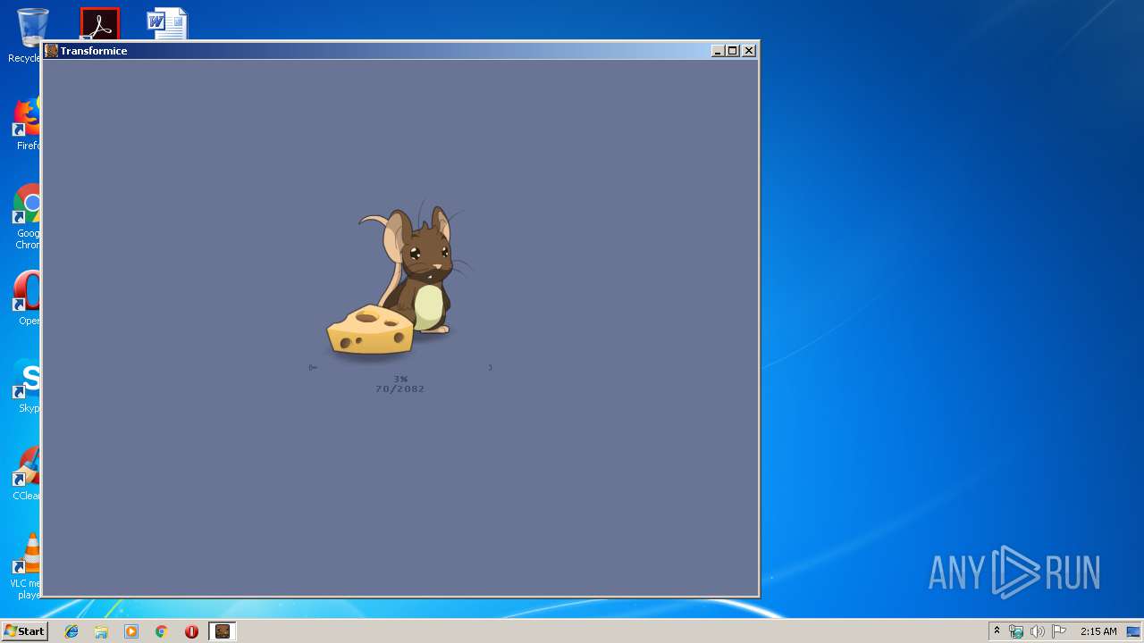Screen dimensions: 1144x643
Task: Click the 70/2082 loading counter text
Action: click(400, 388)
